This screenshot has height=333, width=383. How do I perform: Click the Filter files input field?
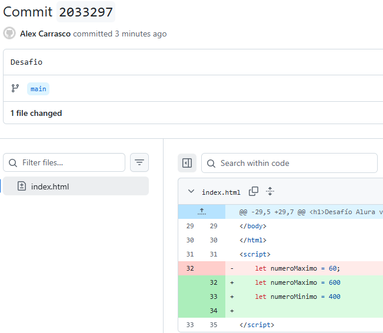[x=64, y=162]
